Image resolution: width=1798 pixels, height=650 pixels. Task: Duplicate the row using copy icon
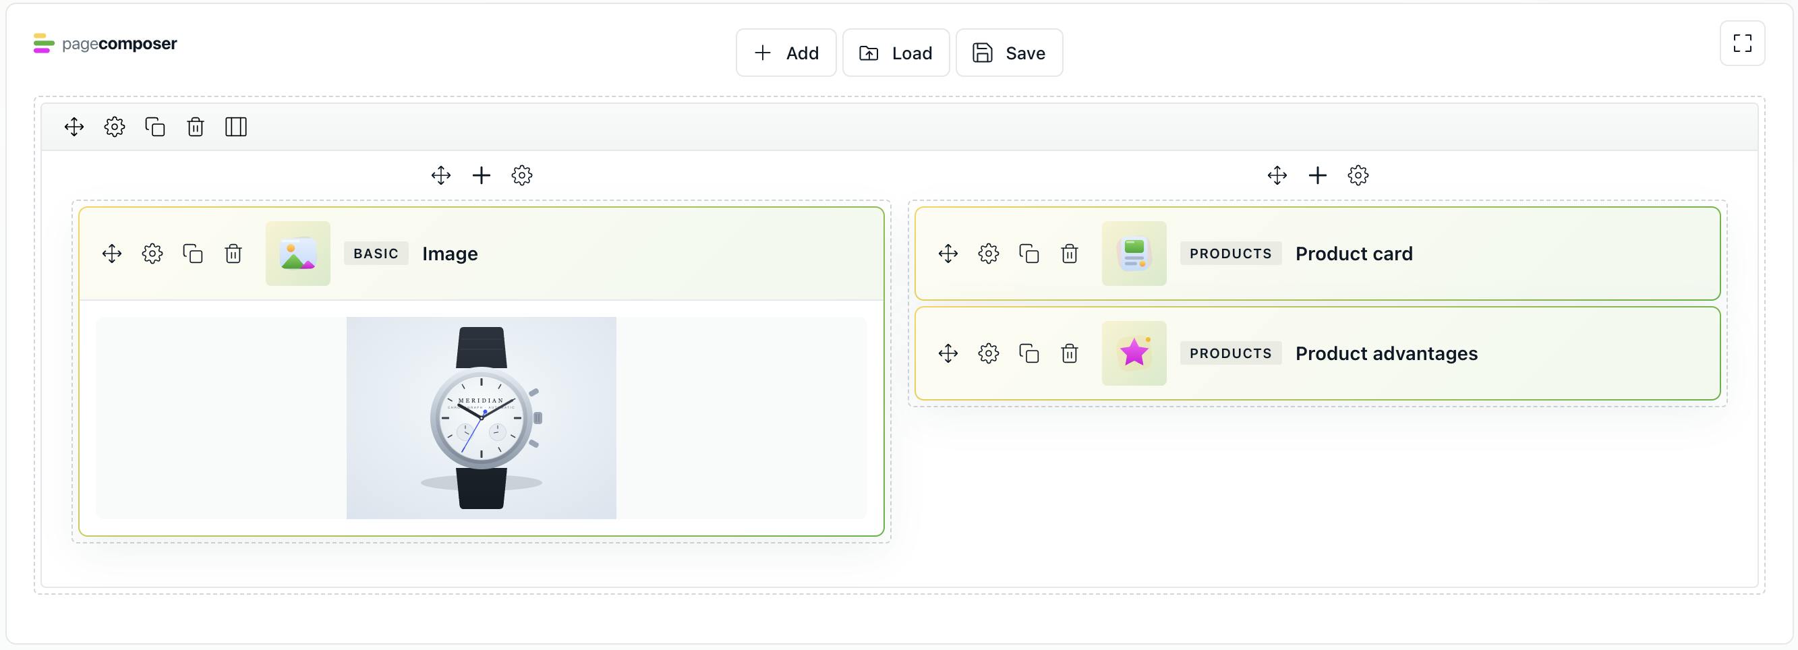pos(155,127)
